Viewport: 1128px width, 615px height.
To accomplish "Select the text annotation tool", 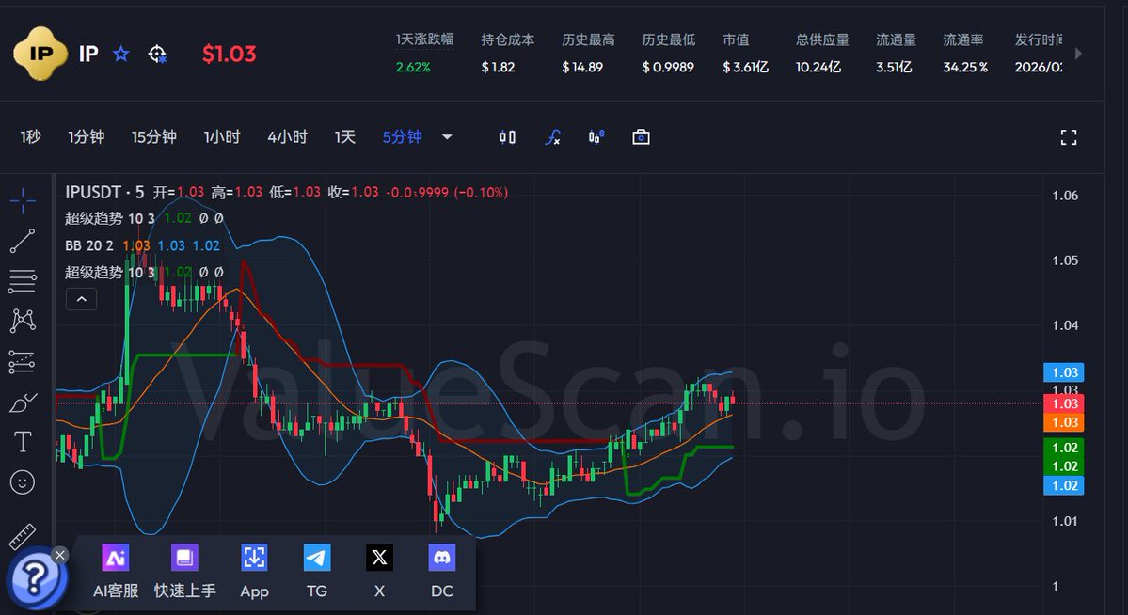I will click(23, 442).
